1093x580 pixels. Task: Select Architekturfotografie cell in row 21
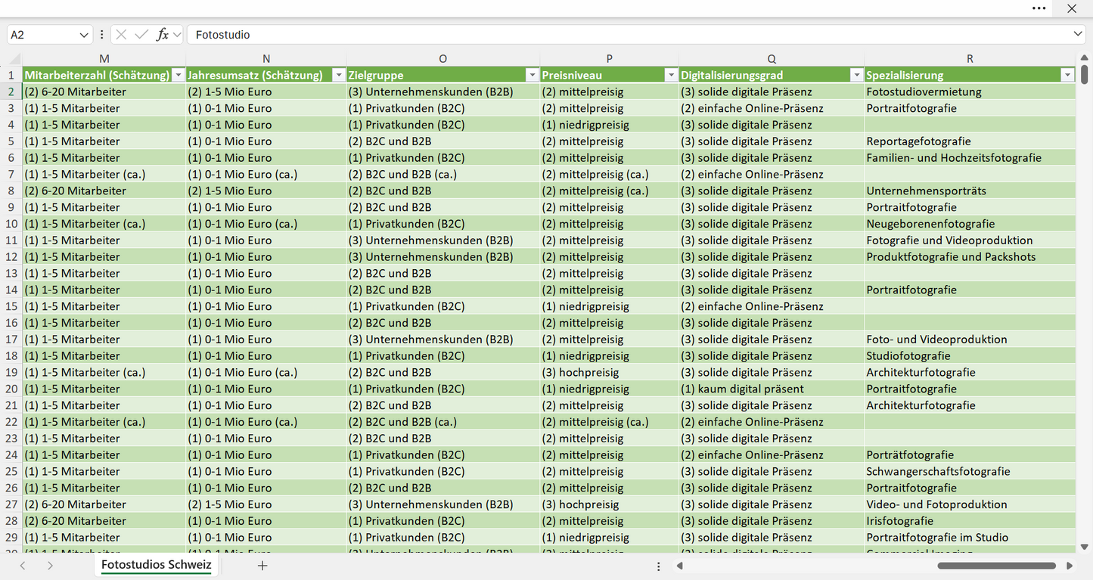(x=970, y=405)
